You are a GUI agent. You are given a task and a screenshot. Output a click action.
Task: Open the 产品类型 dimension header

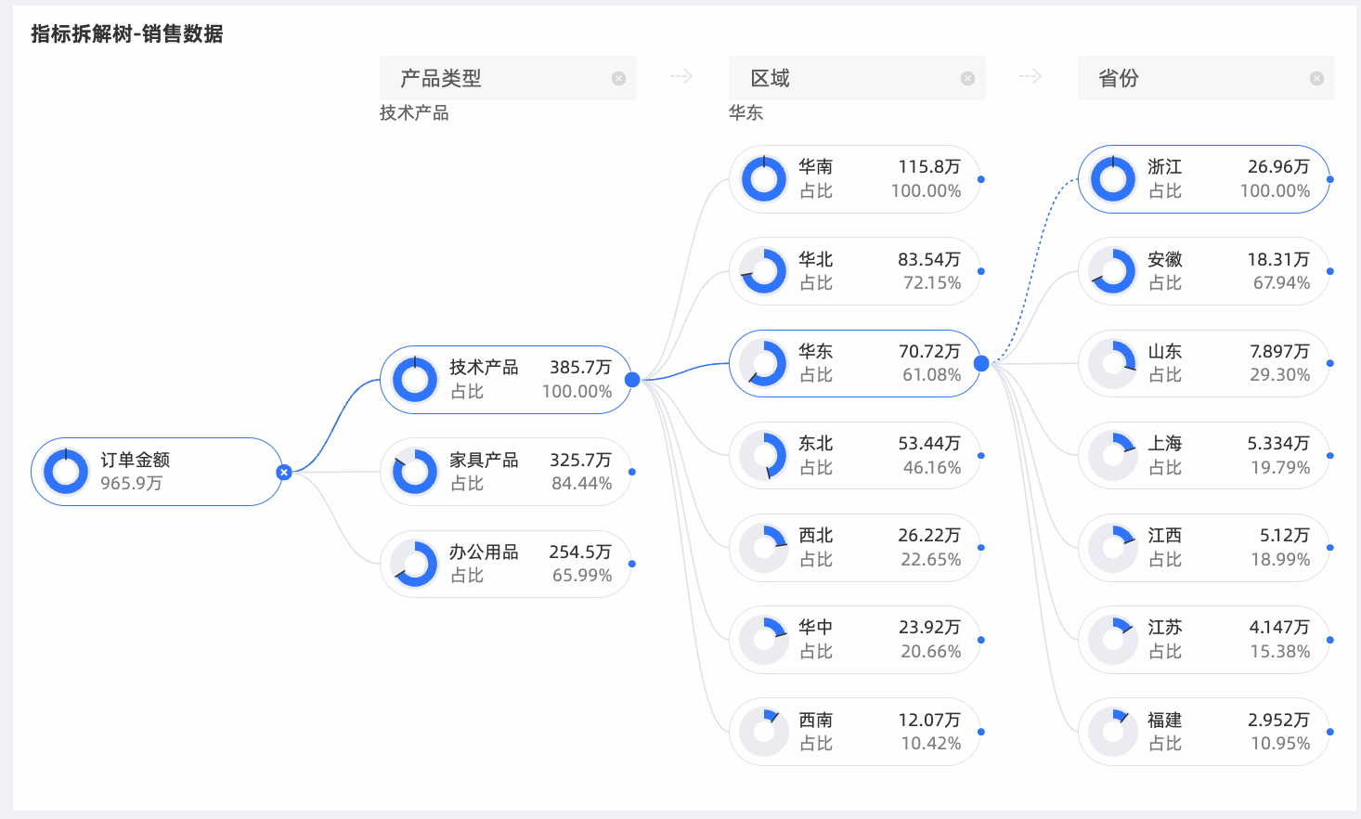(x=508, y=78)
